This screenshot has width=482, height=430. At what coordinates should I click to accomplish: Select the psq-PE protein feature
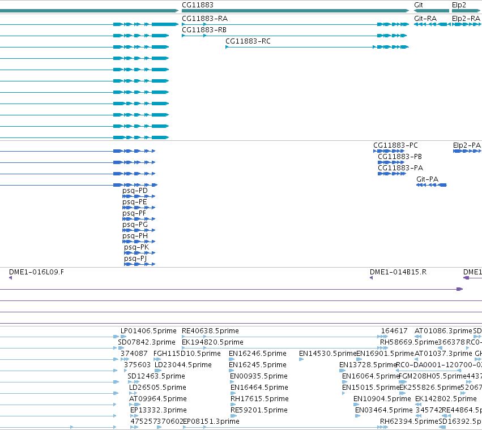point(139,208)
